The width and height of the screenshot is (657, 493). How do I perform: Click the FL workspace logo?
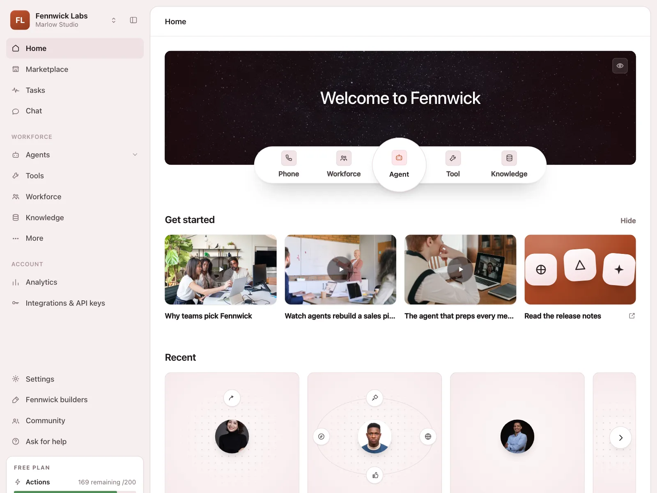point(20,20)
